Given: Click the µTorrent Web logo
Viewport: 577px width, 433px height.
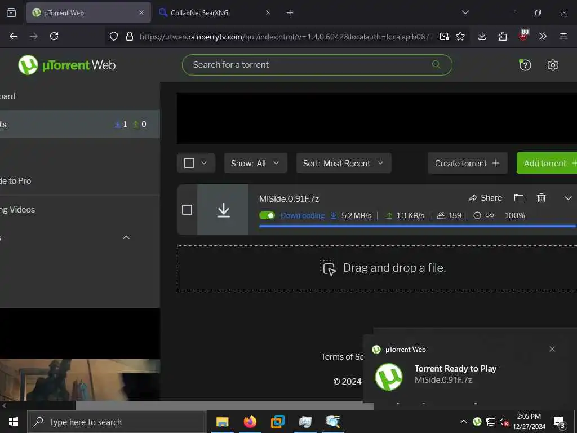Looking at the screenshot, I should [x=66, y=65].
